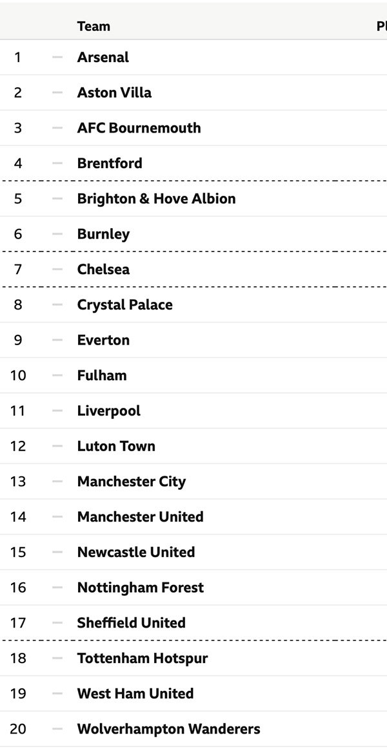
Task: Select Fulham in the league table
Action: (102, 375)
